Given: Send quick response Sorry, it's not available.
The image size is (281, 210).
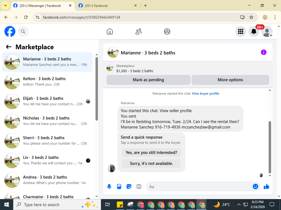Looking at the screenshot, I should 151,164.
